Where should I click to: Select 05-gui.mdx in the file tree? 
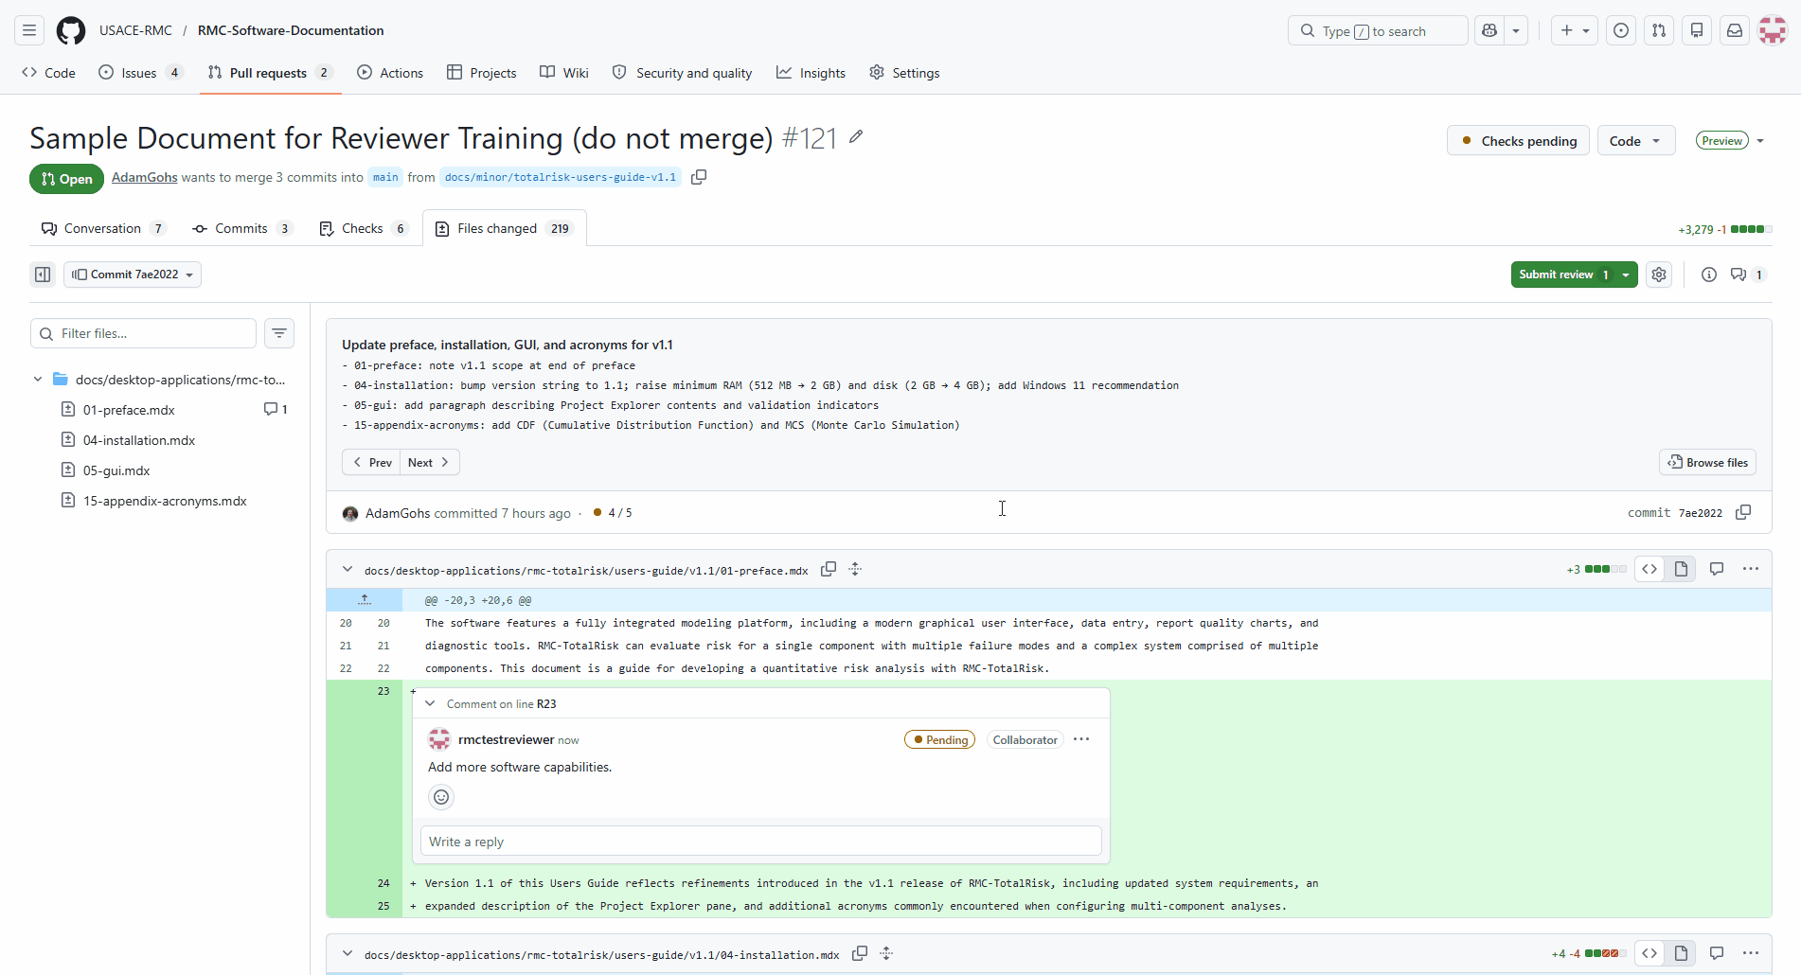pyautogui.click(x=116, y=470)
